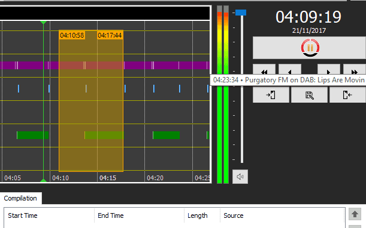Click the green playhead triangle at top
Image resolution: width=366 pixels, height=228 pixels.
[x=43, y=22]
